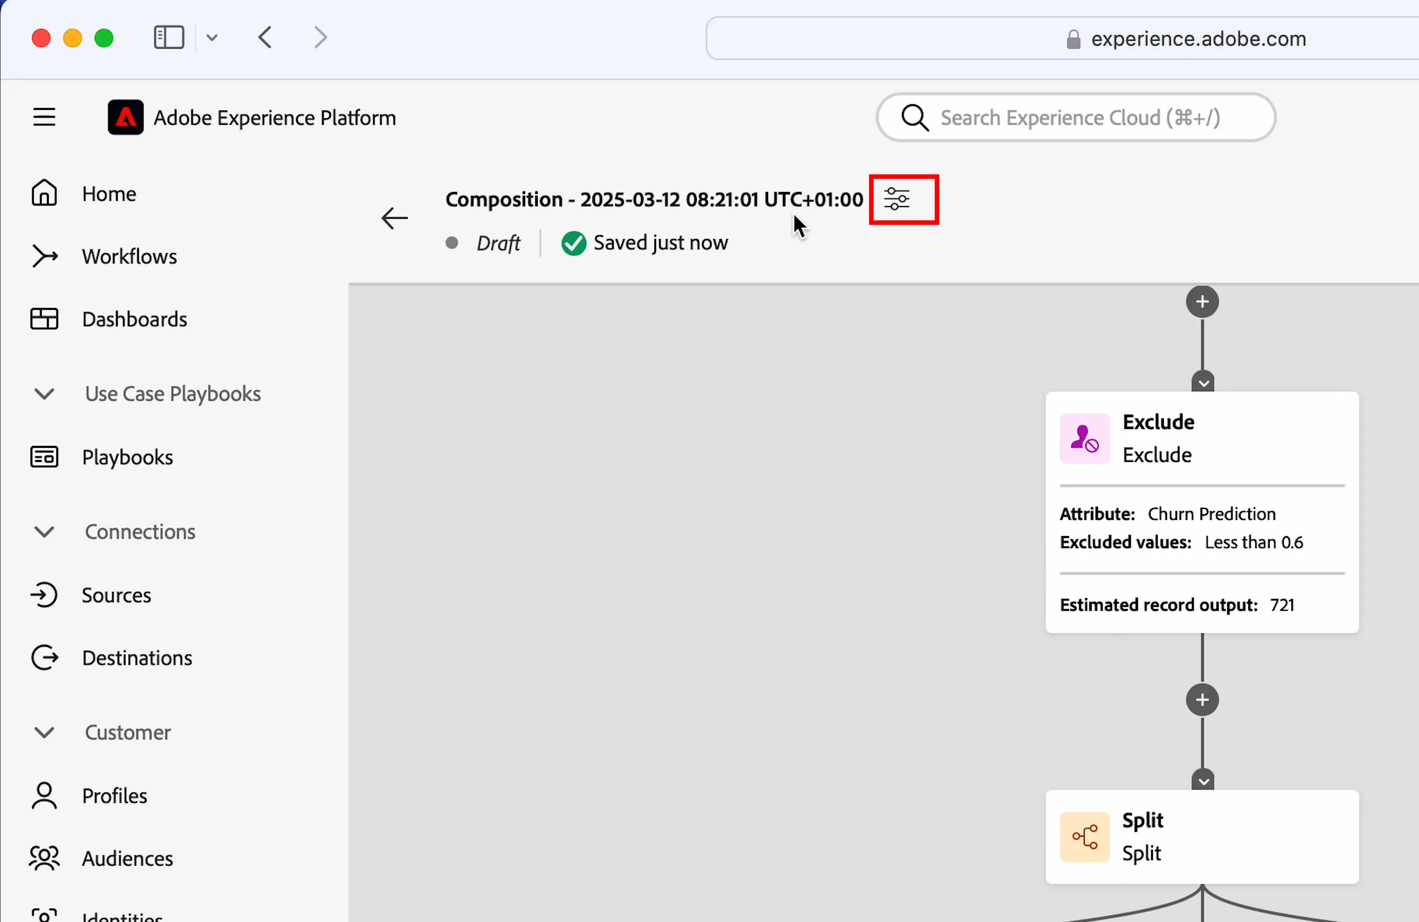This screenshot has width=1419, height=922.
Task: Click the Draft status label
Action: coord(498,243)
